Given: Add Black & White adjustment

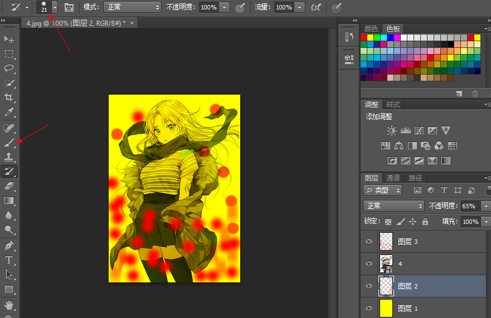Looking at the screenshot, I should pyautogui.click(x=412, y=145).
